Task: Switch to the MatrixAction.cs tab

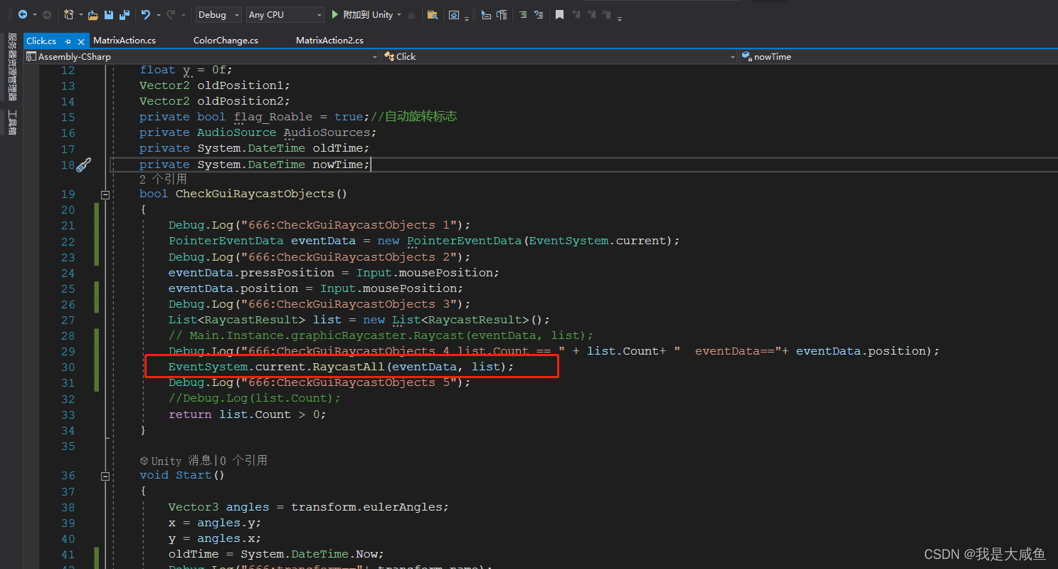Action: point(125,41)
